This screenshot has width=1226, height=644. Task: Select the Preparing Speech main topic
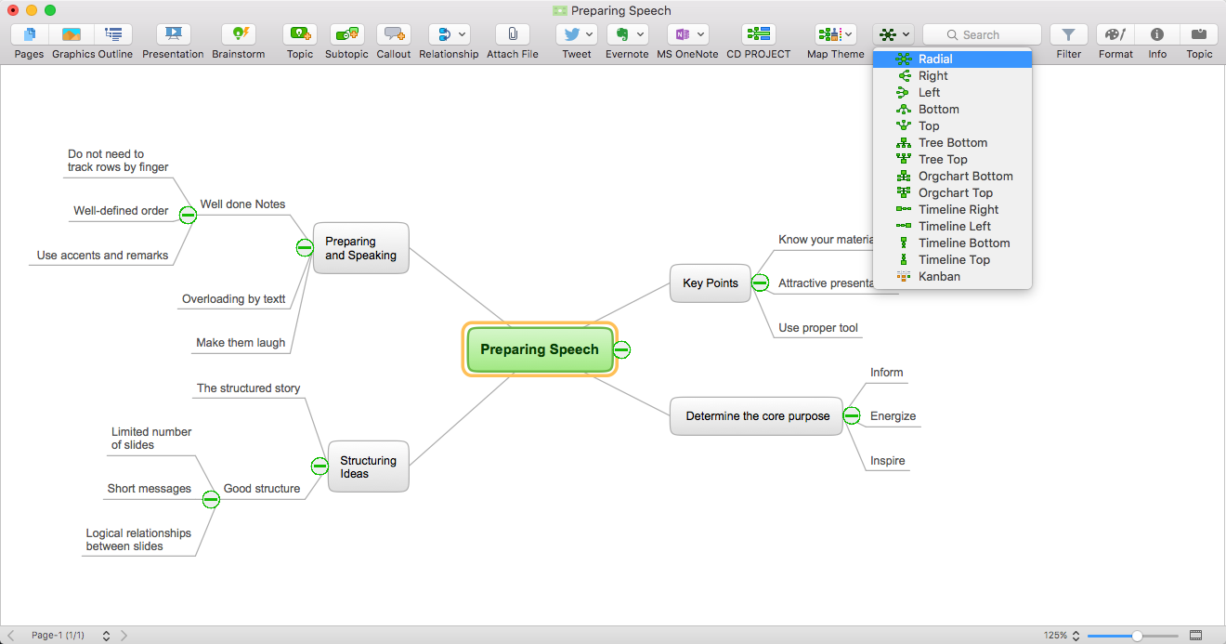[540, 349]
